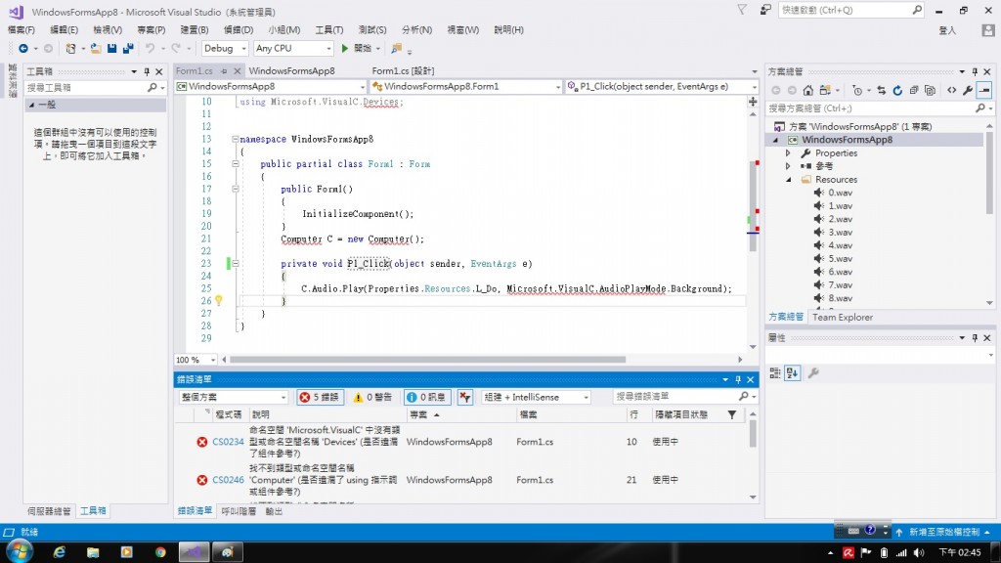
Task: Click the New Project toolbar icon
Action: [70, 49]
